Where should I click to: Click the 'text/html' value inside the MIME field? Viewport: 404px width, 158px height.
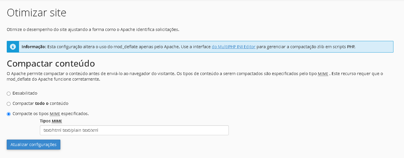click(x=52, y=130)
